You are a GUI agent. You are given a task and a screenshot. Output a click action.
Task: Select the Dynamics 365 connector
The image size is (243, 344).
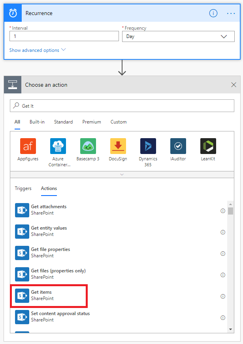(148, 152)
